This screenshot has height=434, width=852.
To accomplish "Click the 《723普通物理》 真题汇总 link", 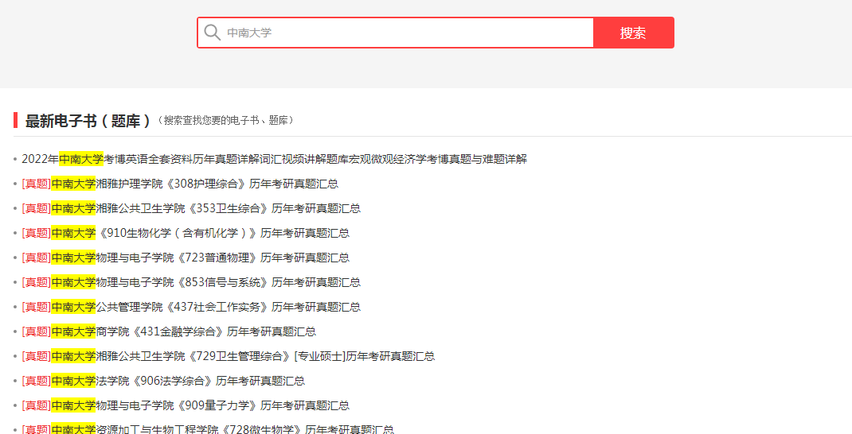I will coord(223,258).
